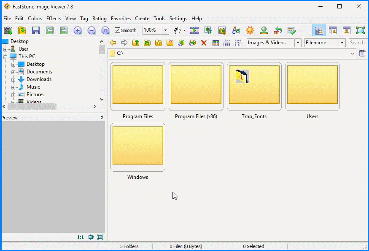Click the move to folder icon
The width and height of the screenshot is (369, 251).
point(192,43)
